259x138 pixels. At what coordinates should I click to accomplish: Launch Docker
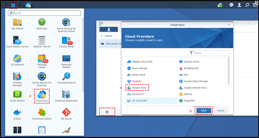coord(17,114)
